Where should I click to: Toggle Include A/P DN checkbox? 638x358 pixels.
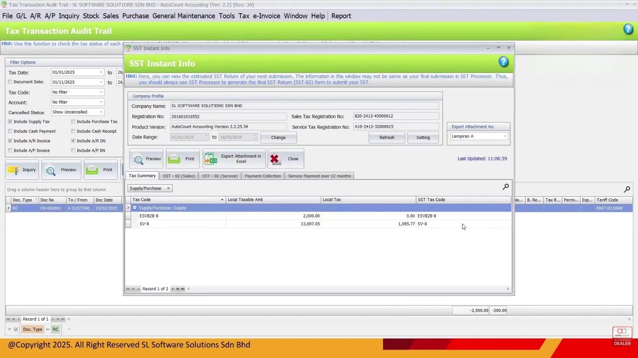(x=73, y=151)
